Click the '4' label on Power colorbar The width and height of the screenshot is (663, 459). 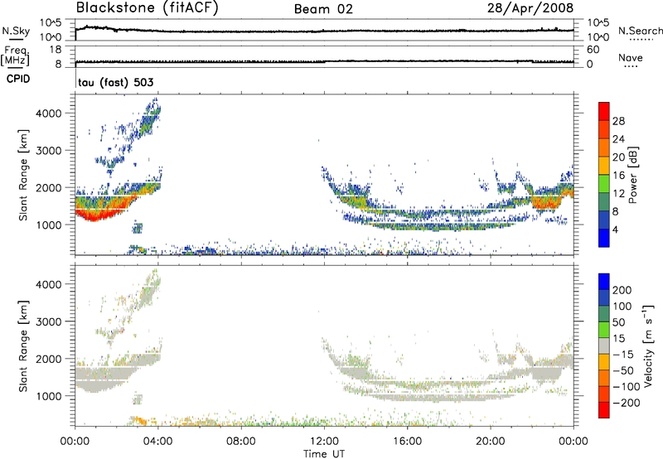(x=615, y=229)
